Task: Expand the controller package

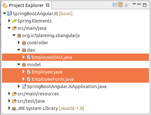Action: [x=19, y=43]
